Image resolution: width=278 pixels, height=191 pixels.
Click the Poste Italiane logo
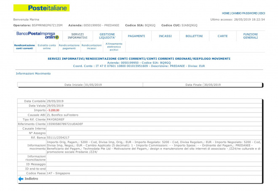41,8
